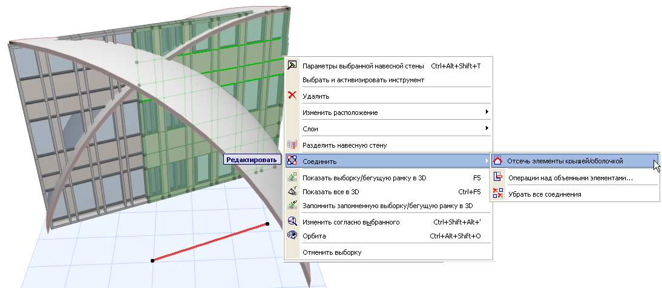Click the zoom to selection icon
662x288 pixels.
point(292,221)
